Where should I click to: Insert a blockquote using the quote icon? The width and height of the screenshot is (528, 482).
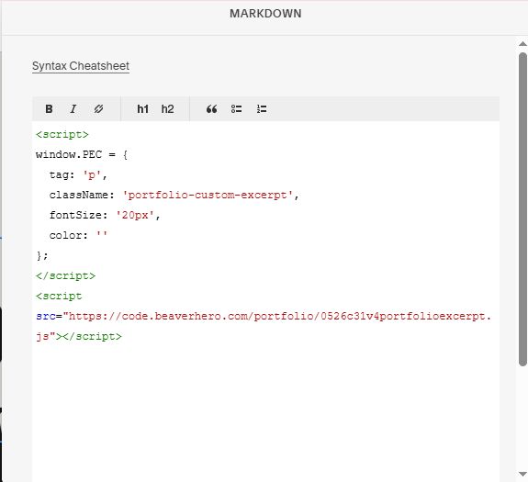tap(211, 109)
